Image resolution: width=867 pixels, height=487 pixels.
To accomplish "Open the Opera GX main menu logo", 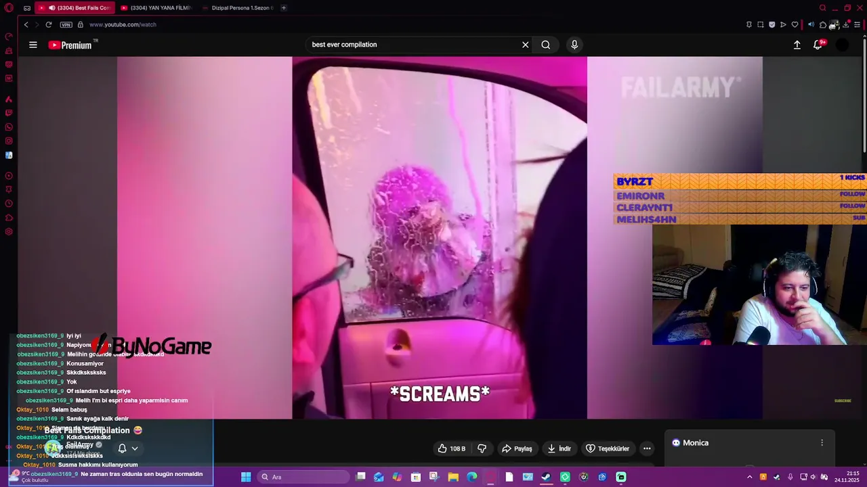I will (x=9, y=8).
